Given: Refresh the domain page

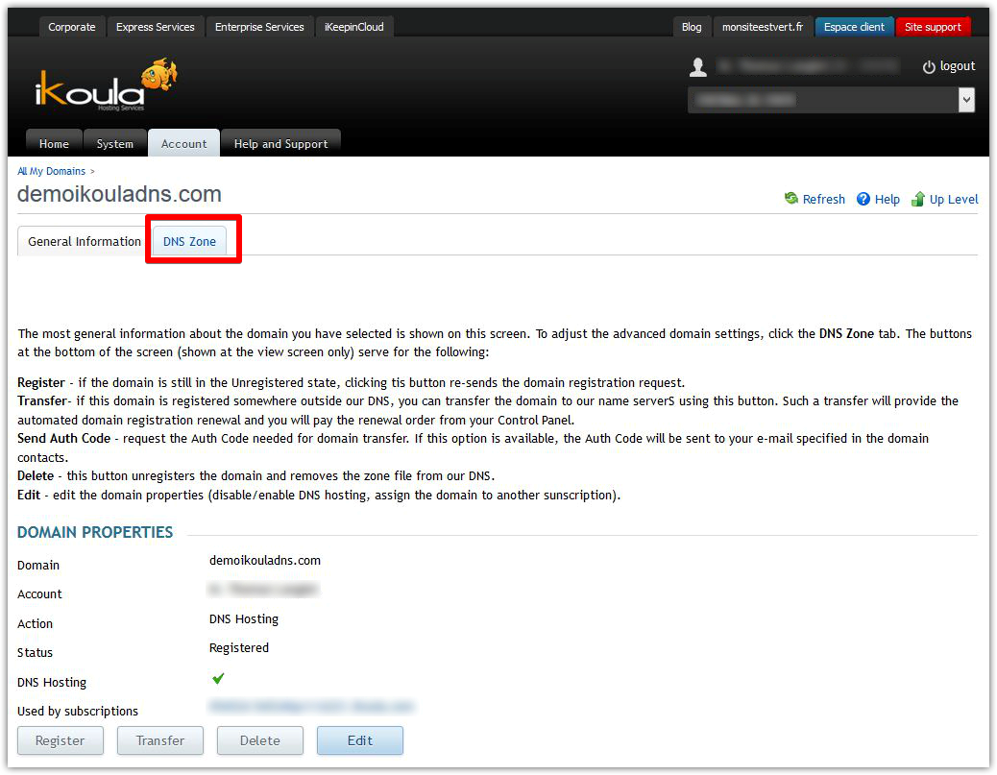Looking at the screenshot, I should pyautogui.click(x=815, y=199).
